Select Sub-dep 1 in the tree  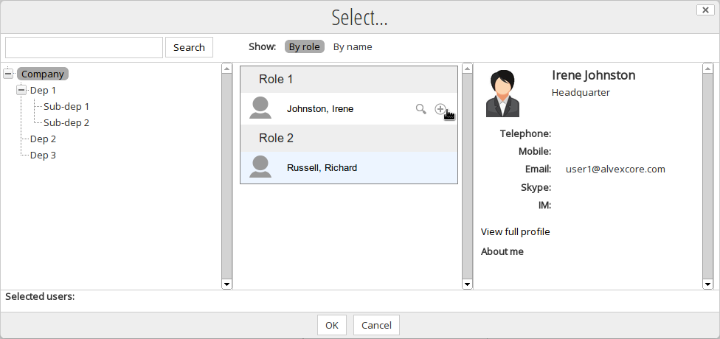pos(66,106)
